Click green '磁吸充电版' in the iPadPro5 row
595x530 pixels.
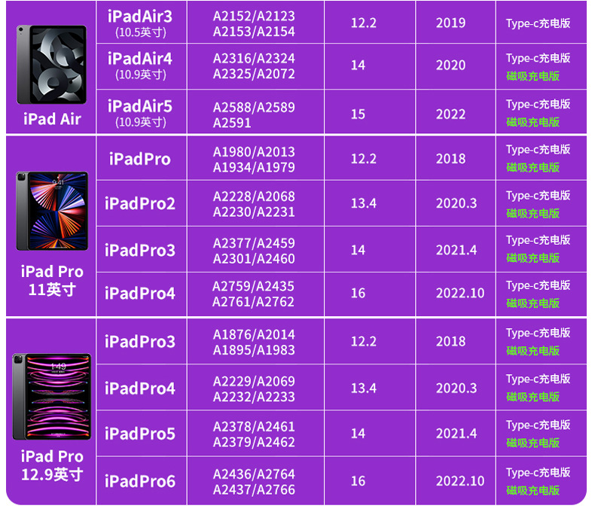[x=532, y=443]
